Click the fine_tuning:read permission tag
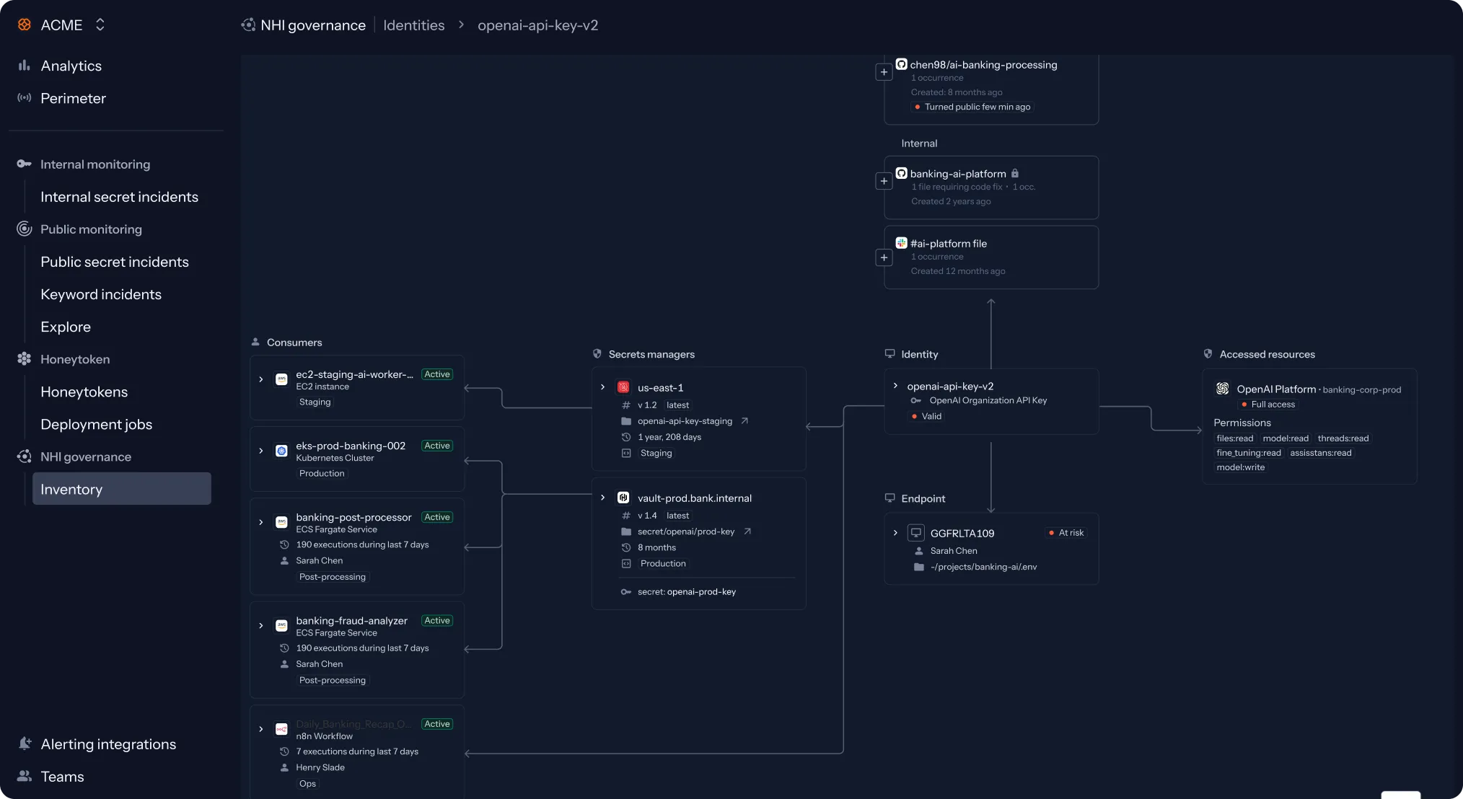Viewport: 1463px width, 799px height. 1249,453
